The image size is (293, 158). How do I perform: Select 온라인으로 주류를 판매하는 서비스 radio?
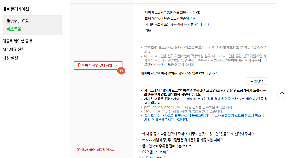[141, 145]
